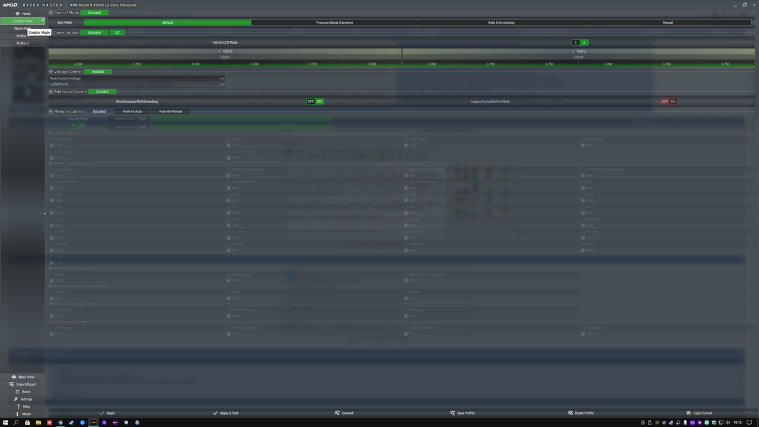The width and height of the screenshot is (759, 427).
Task: Turn on Legacy Compatibility Mode
Action: click(x=673, y=101)
